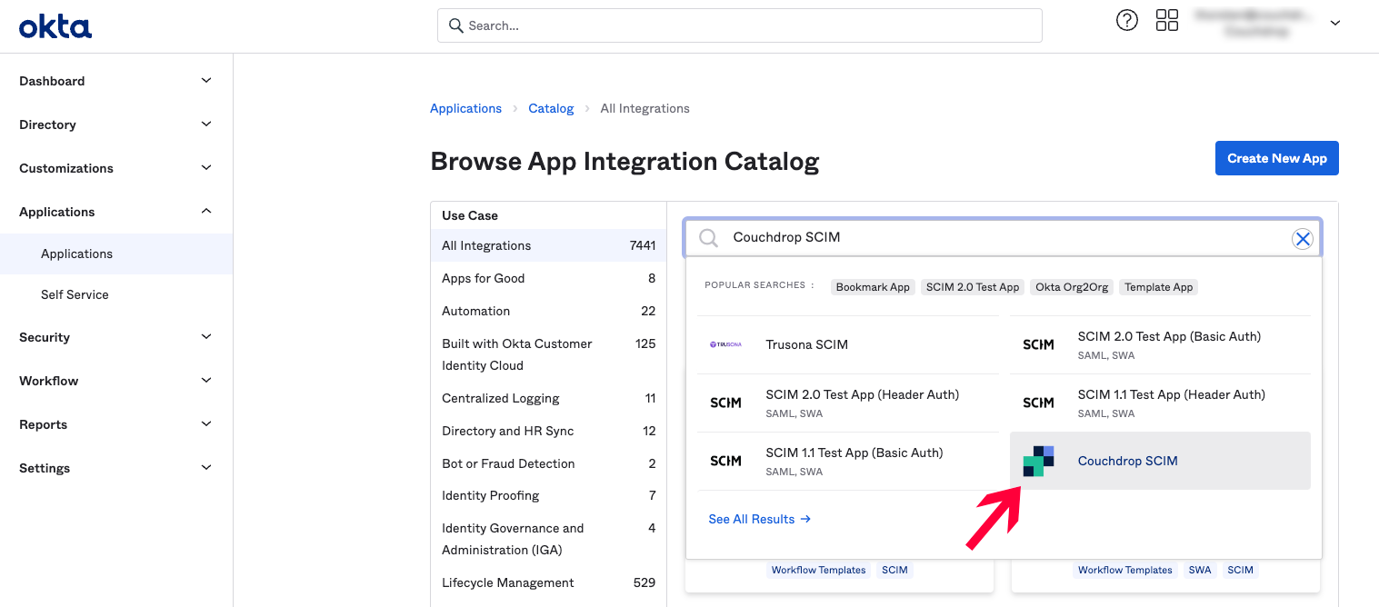
Task: Expand the Security menu chevron
Action: [x=206, y=337]
